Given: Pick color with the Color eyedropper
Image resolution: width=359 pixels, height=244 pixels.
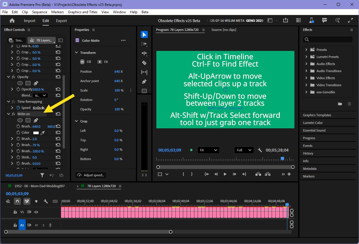Looking at the screenshot, I should pyautogui.click(x=42, y=133).
